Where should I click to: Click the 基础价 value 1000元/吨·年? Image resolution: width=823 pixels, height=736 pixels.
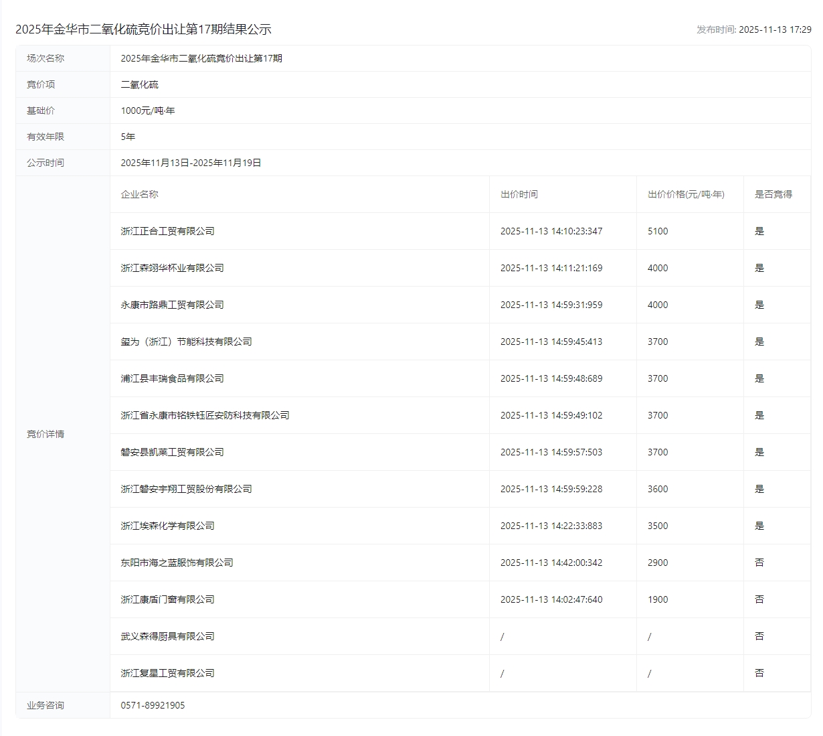(x=147, y=111)
